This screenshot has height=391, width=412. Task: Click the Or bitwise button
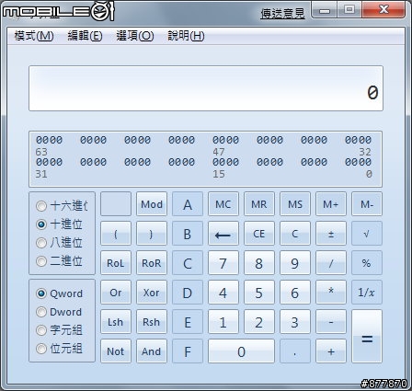point(116,293)
